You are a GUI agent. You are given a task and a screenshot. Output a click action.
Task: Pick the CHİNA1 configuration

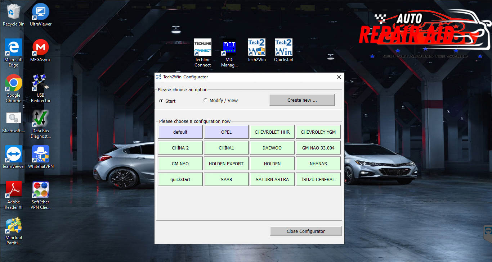tap(226, 148)
